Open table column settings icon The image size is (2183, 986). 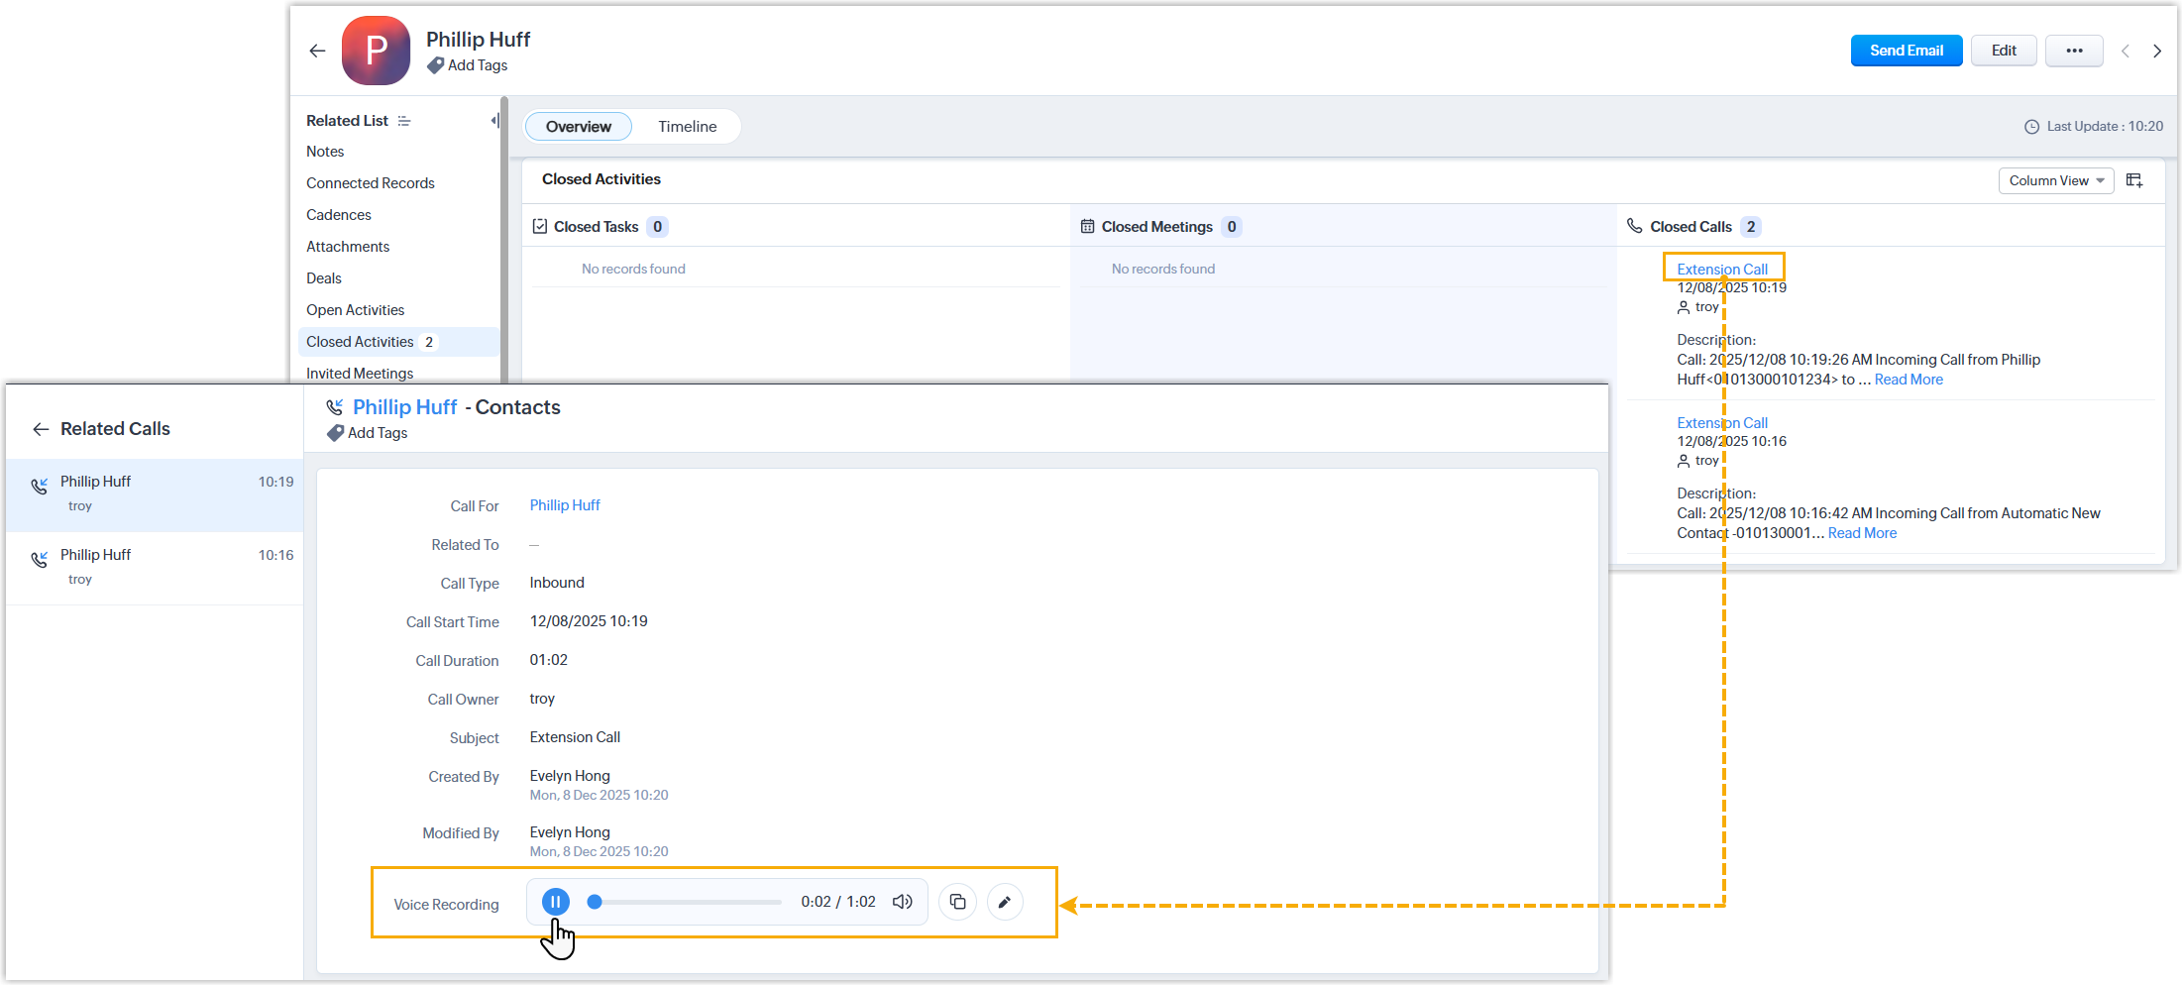2134,180
